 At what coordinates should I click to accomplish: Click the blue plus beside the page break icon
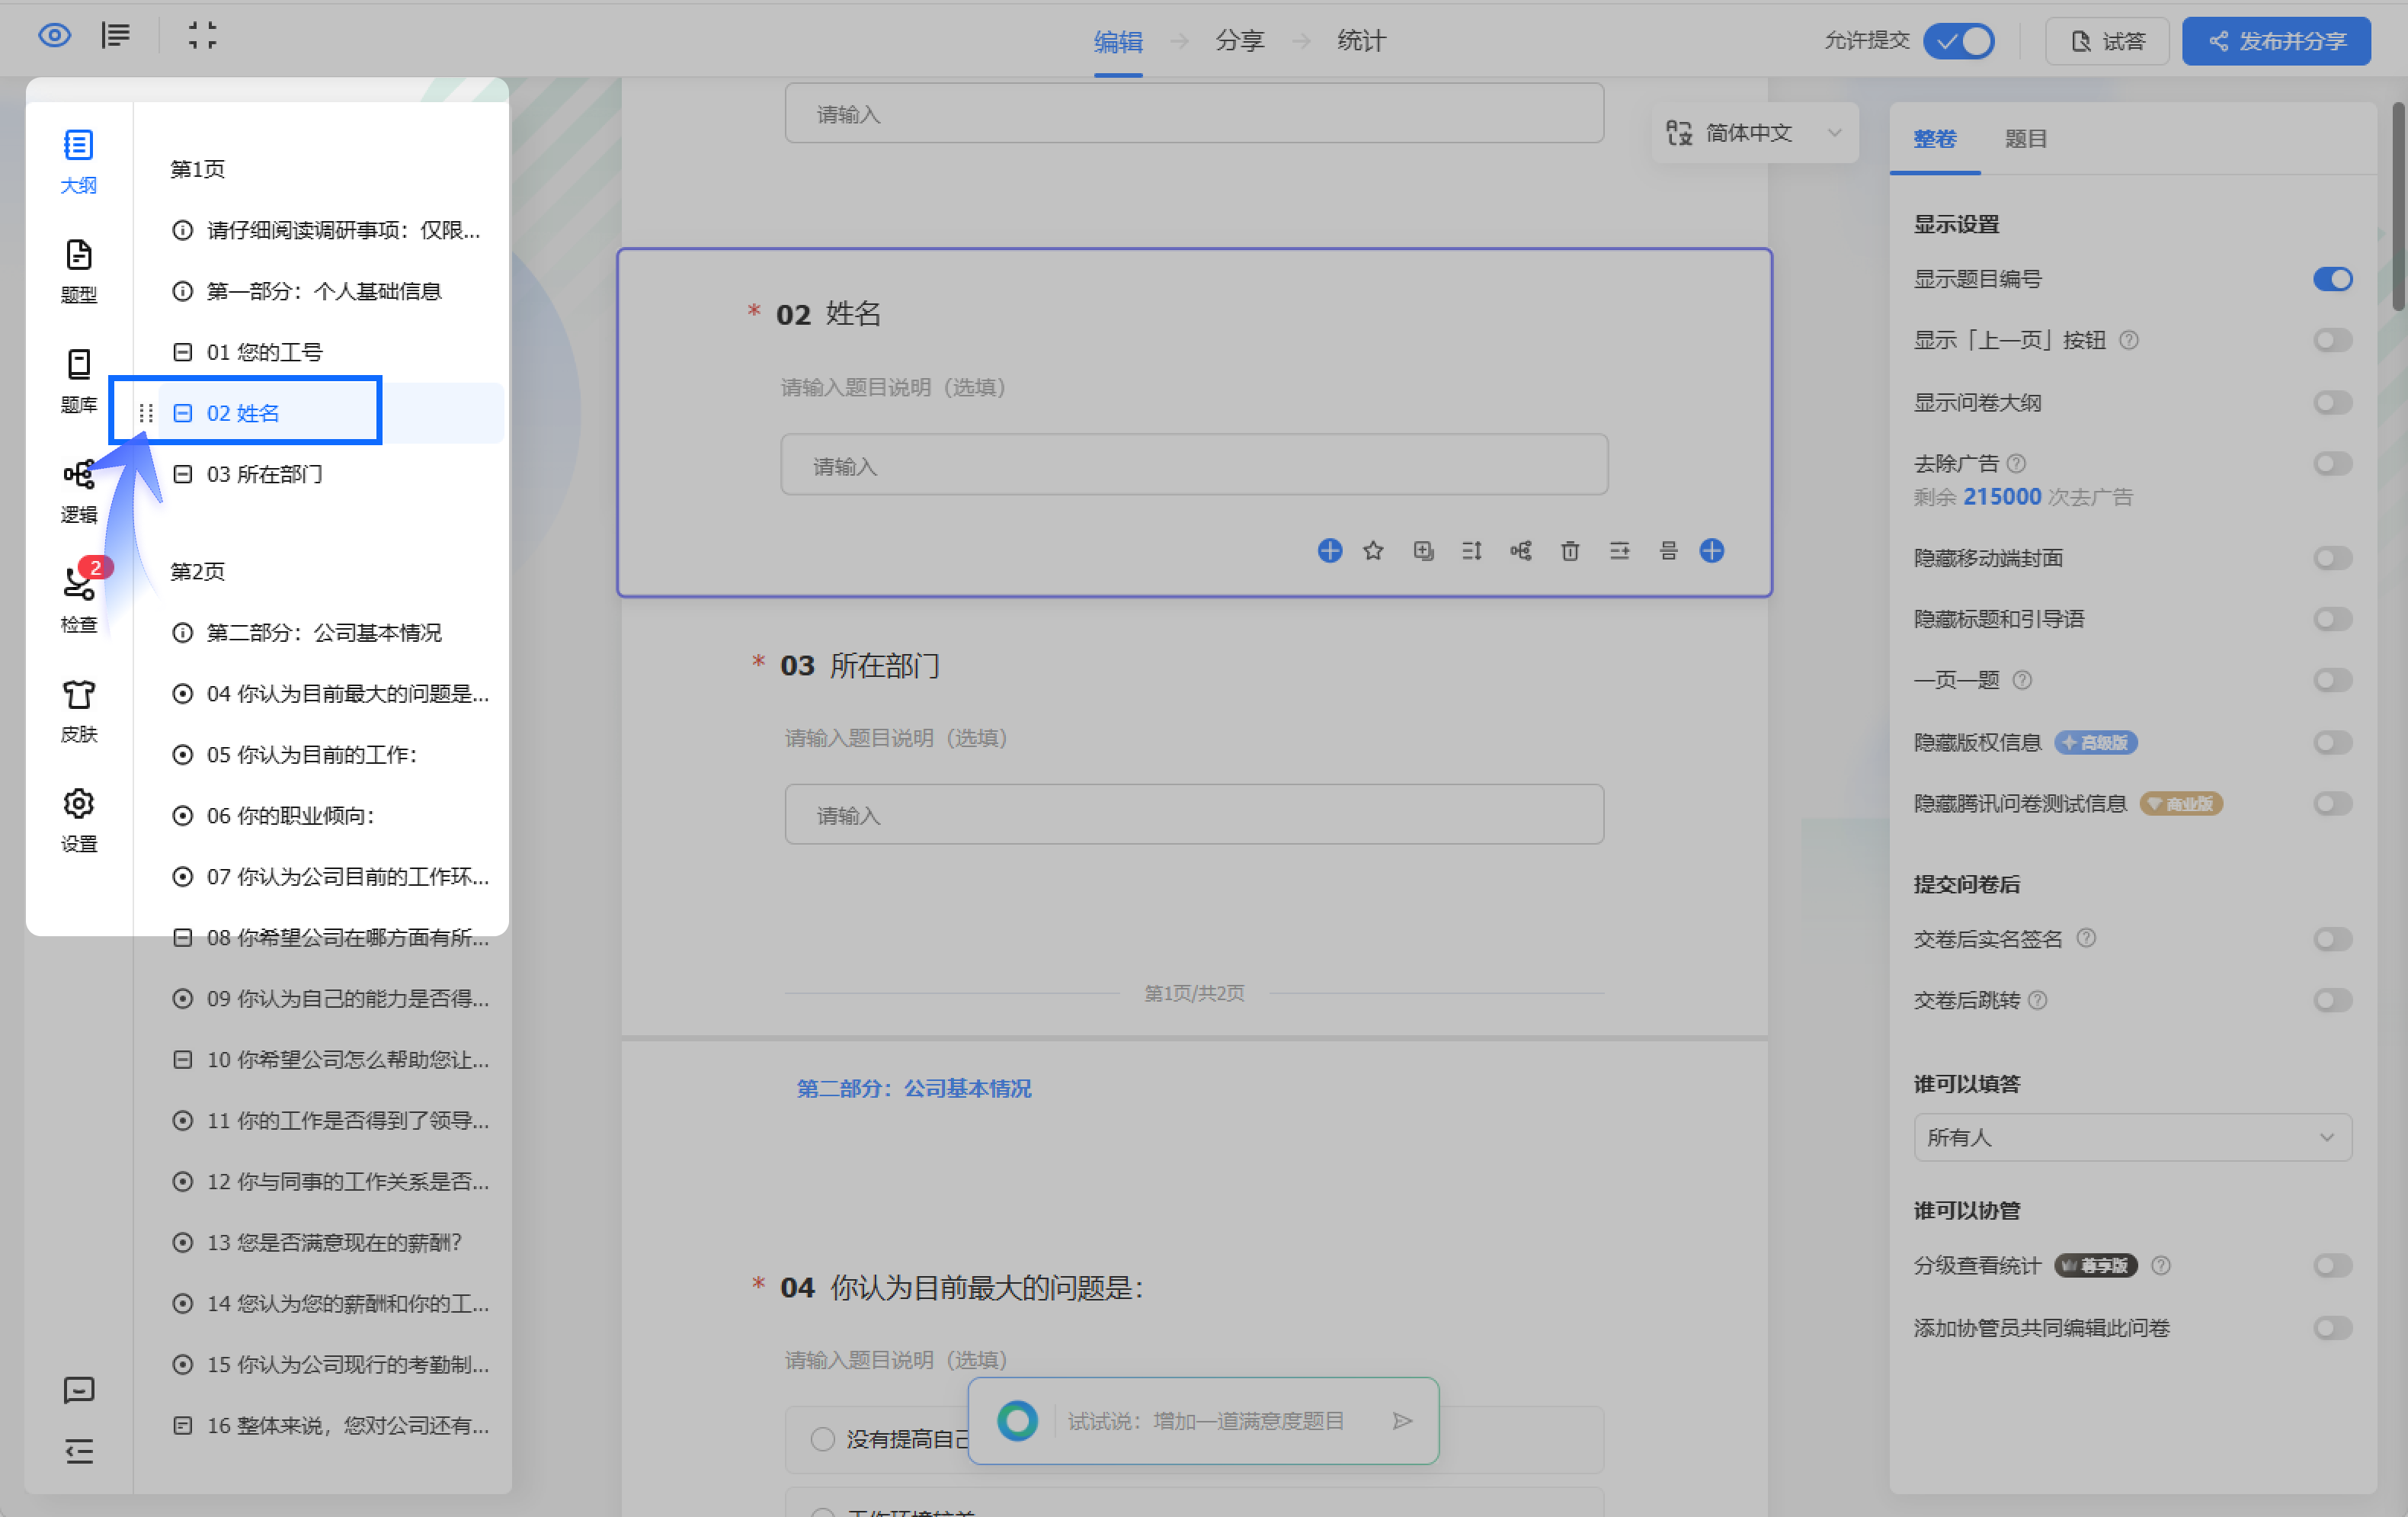click(1712, 550)
